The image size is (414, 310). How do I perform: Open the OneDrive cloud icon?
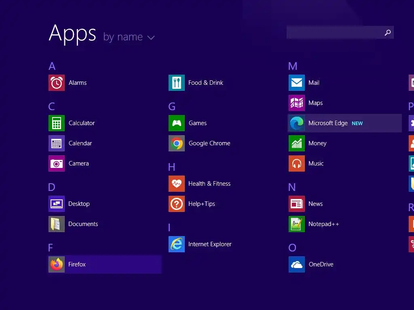(x=297, y=264)
